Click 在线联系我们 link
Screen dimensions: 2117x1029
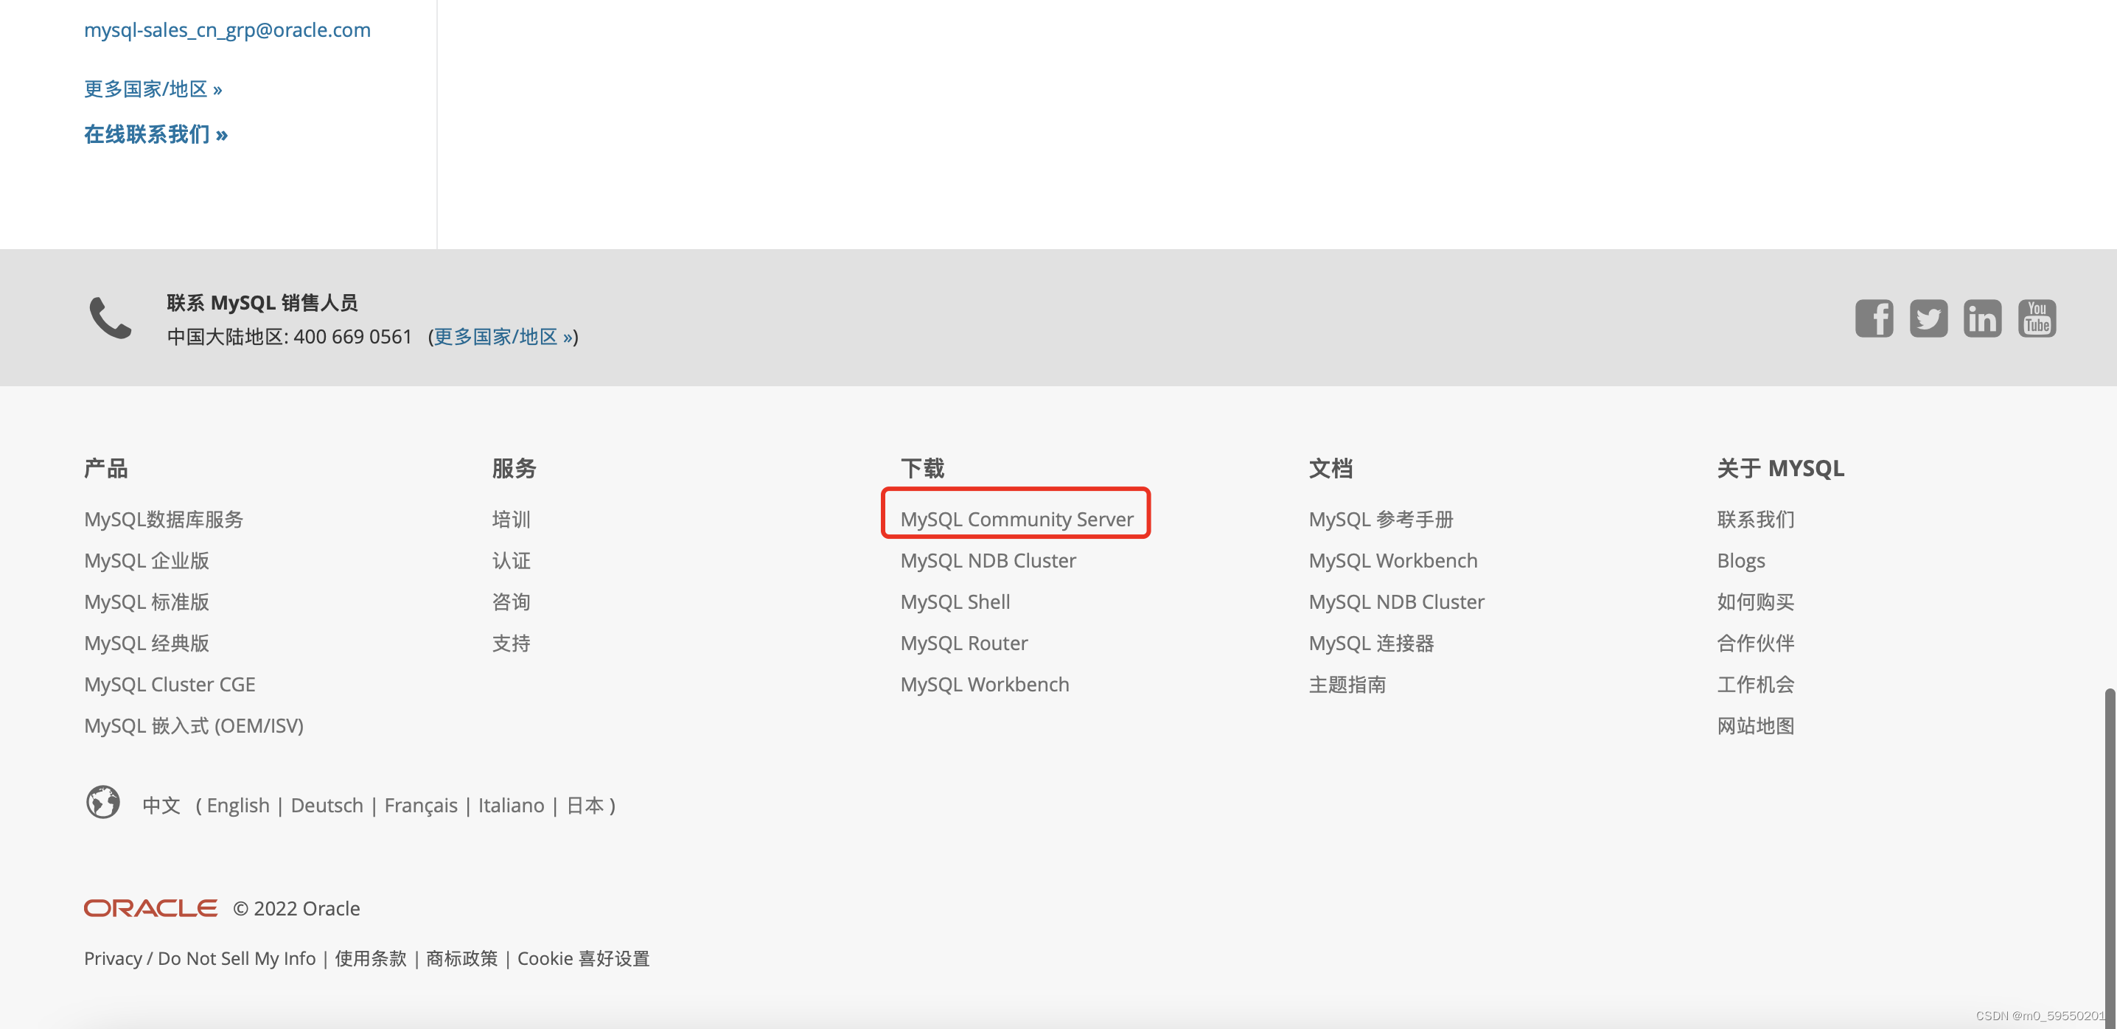[156, 134]
